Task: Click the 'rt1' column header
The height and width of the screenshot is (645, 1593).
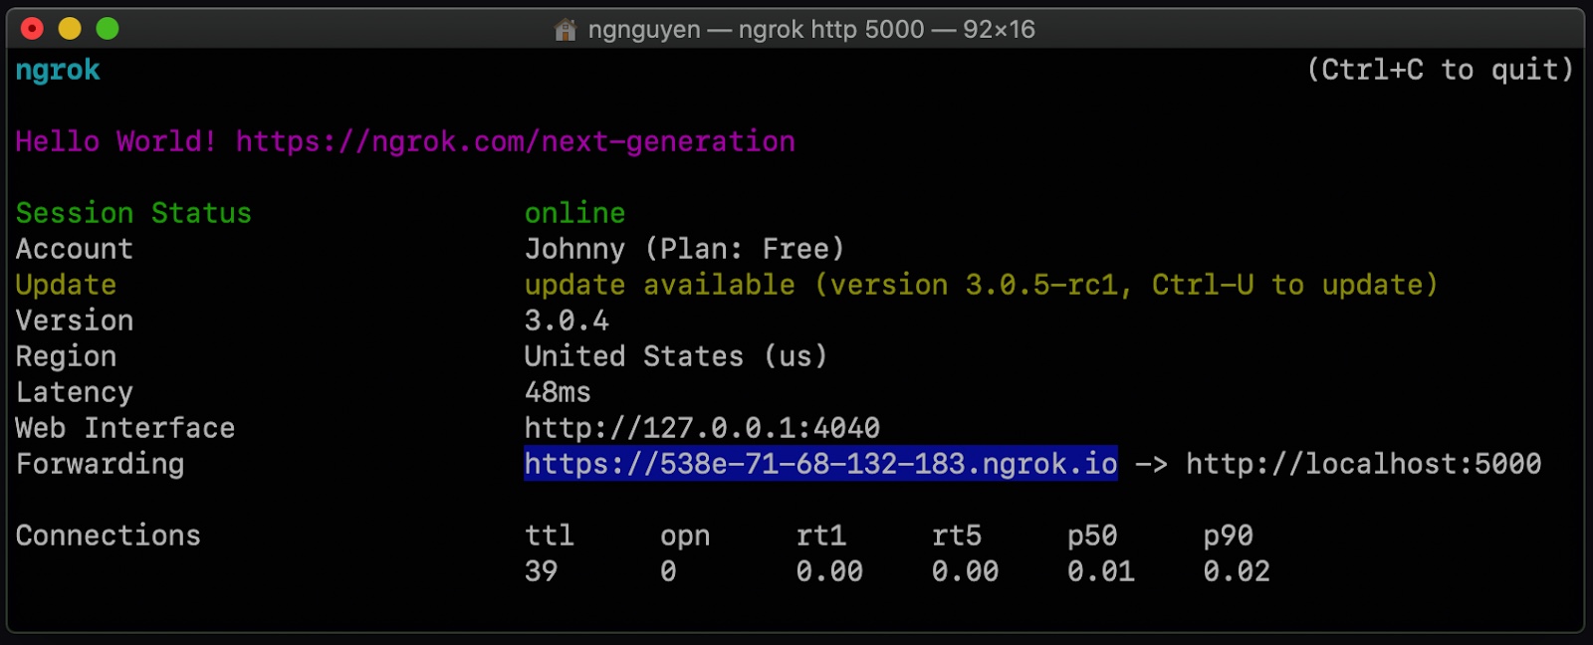Action: click(x=821, y=536)
